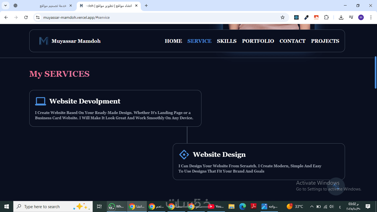Click the Muyassar Mamdoh M logo icon

pos(44,41)
